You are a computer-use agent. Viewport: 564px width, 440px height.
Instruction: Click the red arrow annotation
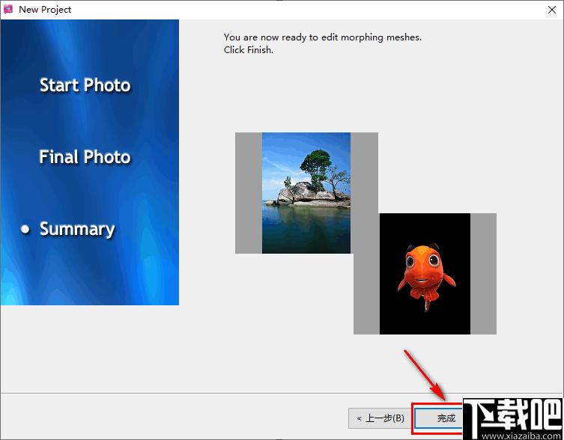425,375
